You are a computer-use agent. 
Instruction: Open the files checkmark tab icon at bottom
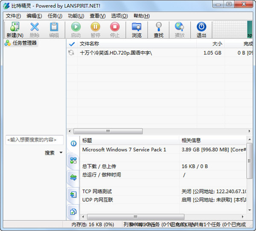(73, 211)
